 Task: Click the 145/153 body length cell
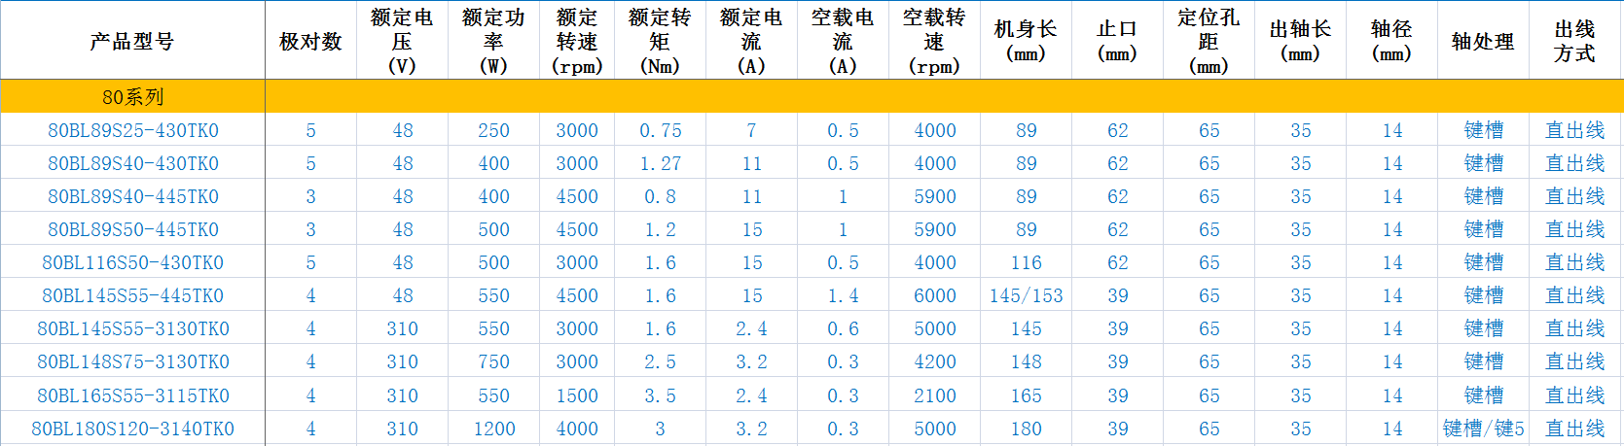point(1026,295)
